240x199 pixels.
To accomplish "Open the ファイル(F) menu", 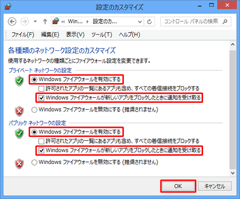I will [x=23, y=35].
